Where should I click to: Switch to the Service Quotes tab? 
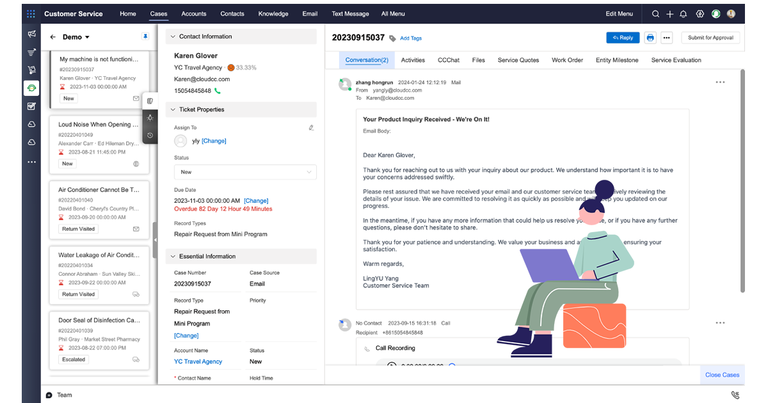coord(518,60)
